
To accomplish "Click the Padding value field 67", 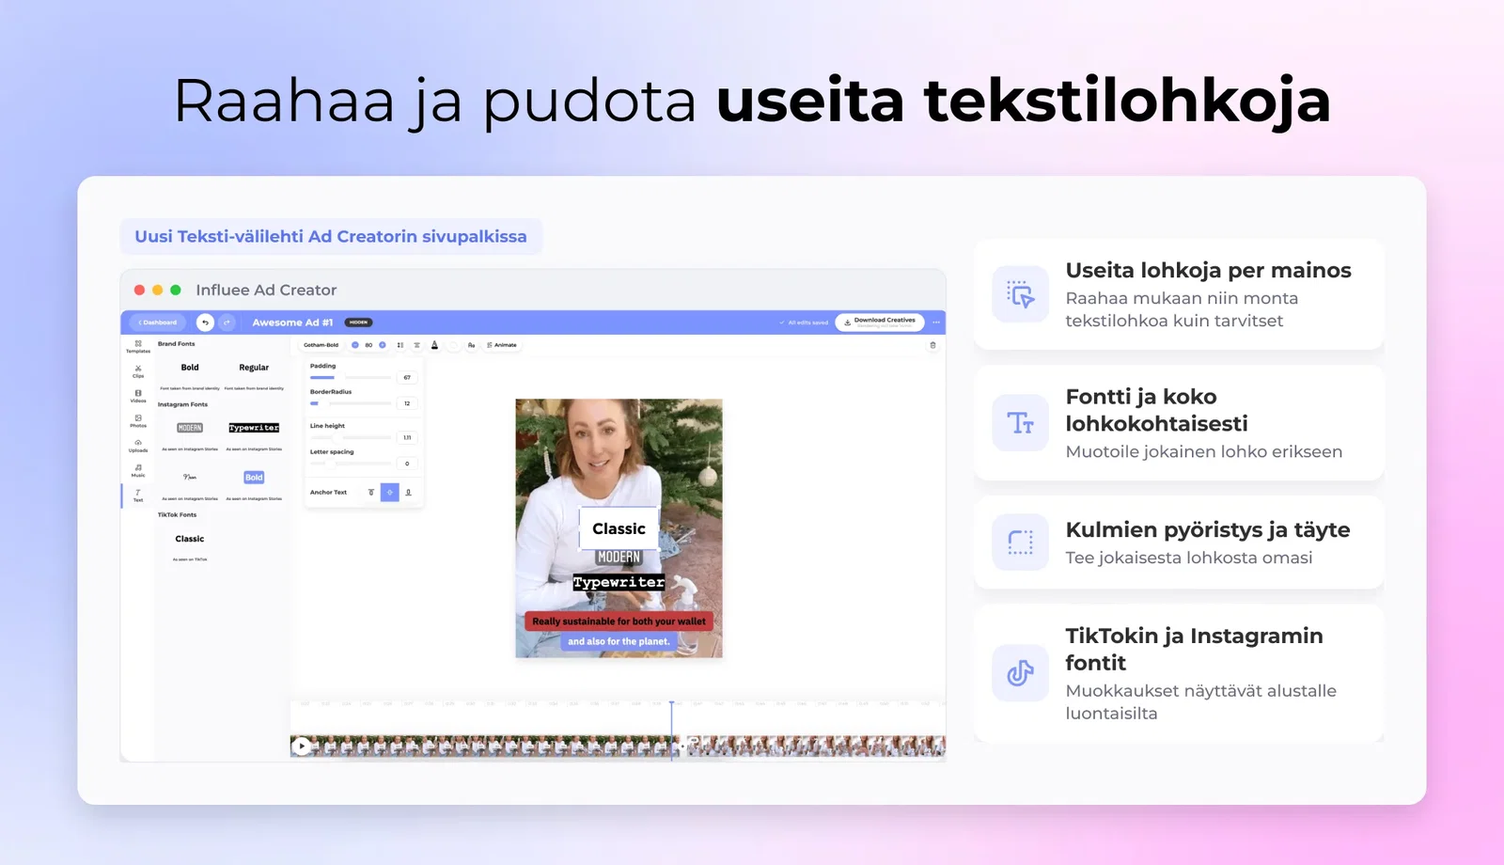I will [407, 377].
